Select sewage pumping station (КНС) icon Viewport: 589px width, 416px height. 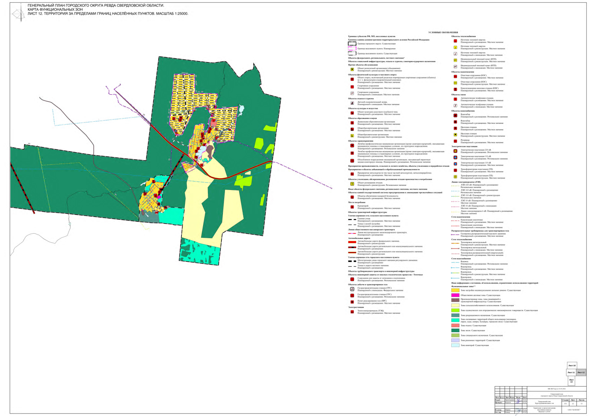coord(455,89)
